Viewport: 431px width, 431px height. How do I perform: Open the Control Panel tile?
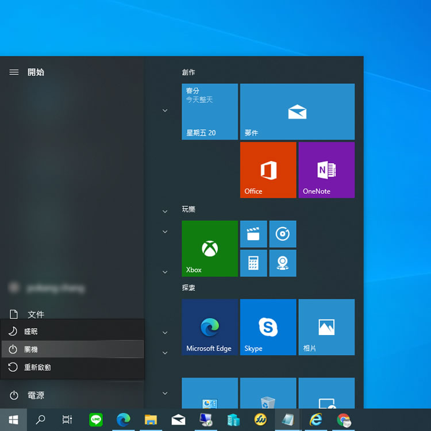(x=210, y=393)
